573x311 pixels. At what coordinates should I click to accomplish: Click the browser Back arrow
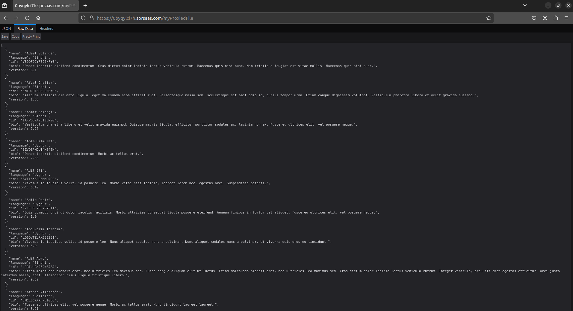6,18
